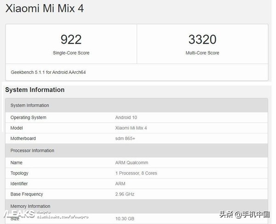Click the Memory Information header row
Image resolution: width=276 pixels, height=224 pixels.
[x=137, y=206]
